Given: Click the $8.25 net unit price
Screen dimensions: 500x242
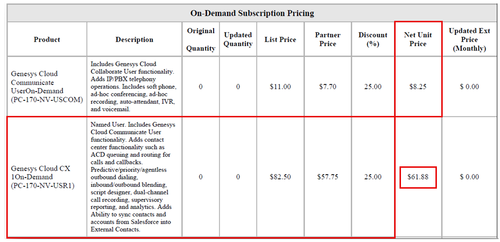Looking at the screenshot, I should tap(417, 87).
